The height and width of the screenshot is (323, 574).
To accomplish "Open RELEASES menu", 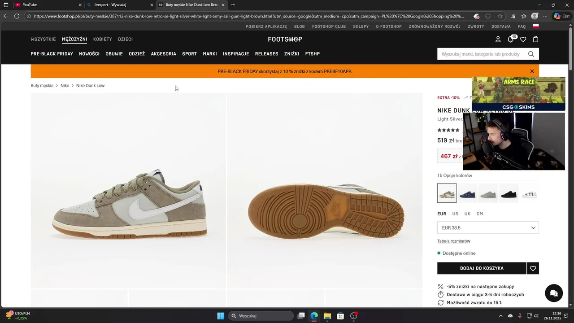I will pos(266,54).
